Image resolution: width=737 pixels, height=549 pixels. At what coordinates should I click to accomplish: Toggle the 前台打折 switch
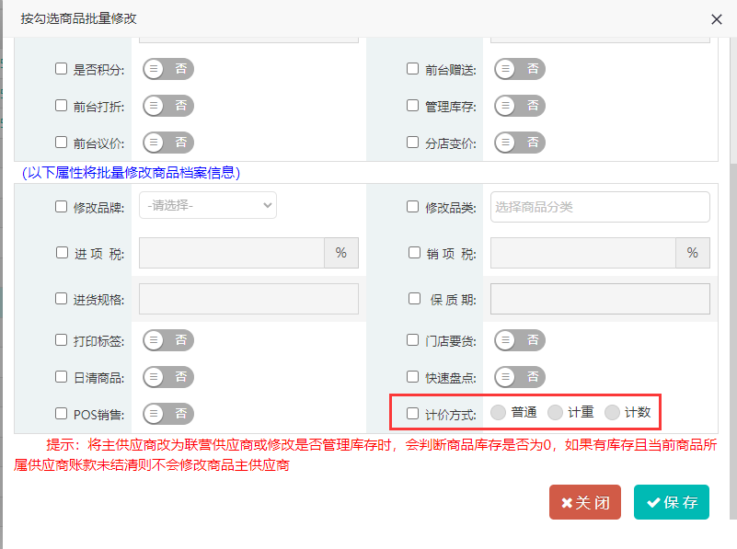168,106
